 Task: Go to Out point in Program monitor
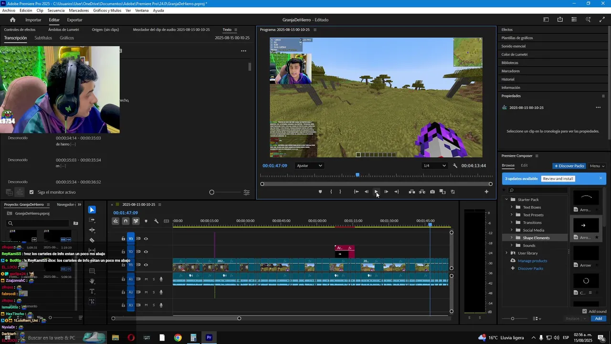[397, 192]
